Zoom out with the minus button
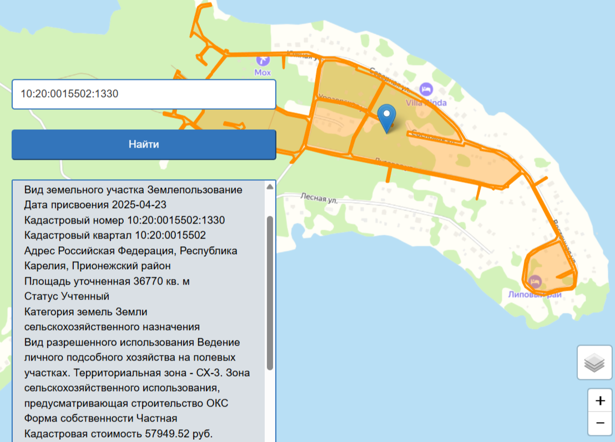This screenshot has width=615, height=442. pos(600,423)
